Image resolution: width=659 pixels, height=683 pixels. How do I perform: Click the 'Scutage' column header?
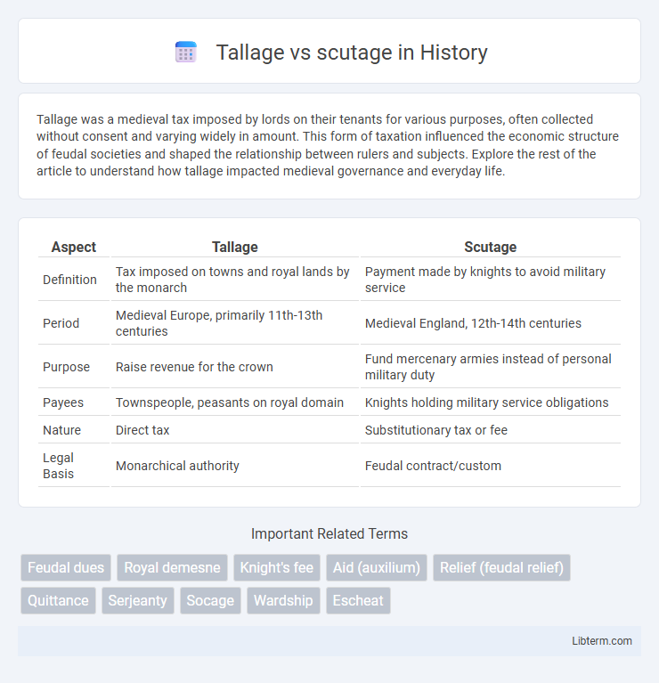490,247
